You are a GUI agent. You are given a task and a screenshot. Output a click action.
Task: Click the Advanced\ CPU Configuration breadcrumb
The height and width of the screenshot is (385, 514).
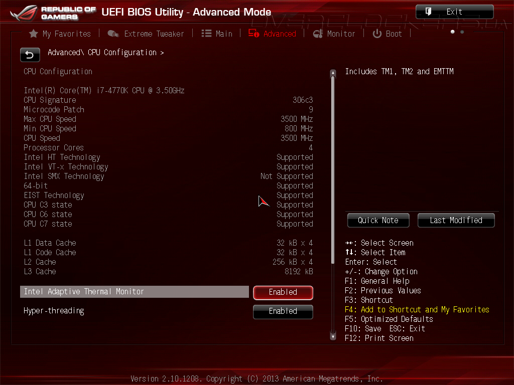[105, 52]
